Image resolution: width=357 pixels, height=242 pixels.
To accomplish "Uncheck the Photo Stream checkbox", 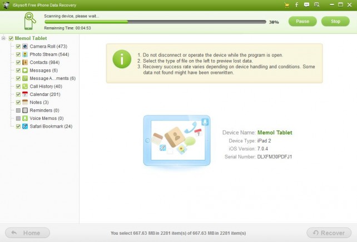I will coord(18,54).
